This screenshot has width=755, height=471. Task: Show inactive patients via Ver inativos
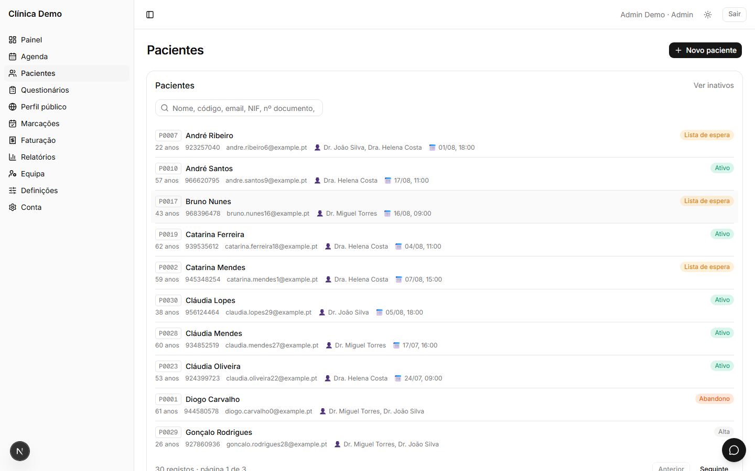click(x=714, y=85)
